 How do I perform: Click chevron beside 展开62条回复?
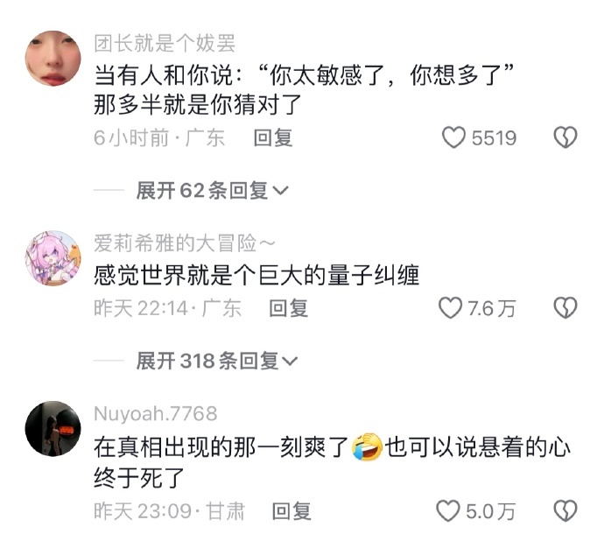pos(280,191)
